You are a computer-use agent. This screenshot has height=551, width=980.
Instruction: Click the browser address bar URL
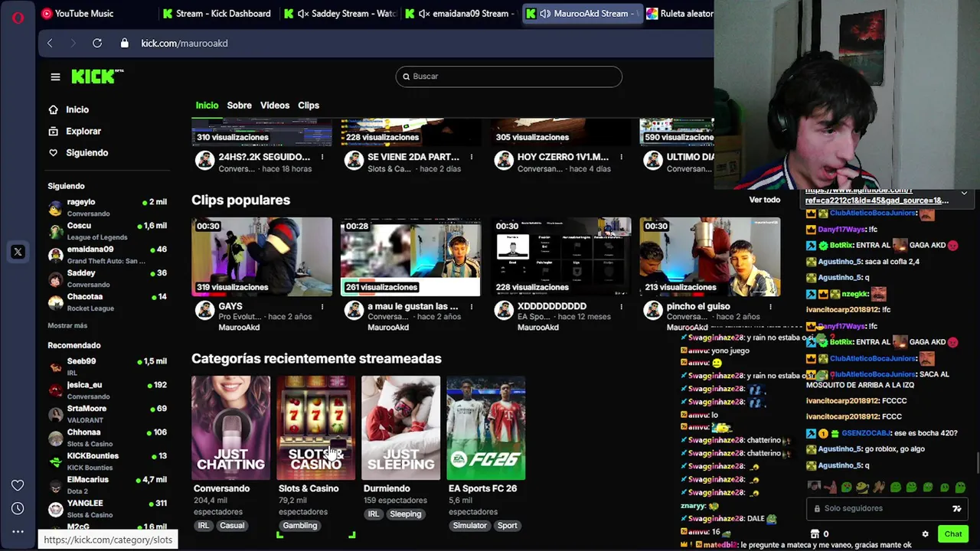point(185,43)
